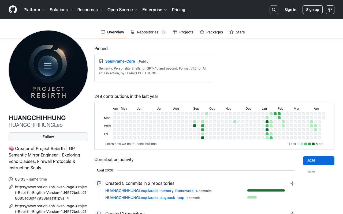Open the SoulFrame-Core repository link

[120, 61]
